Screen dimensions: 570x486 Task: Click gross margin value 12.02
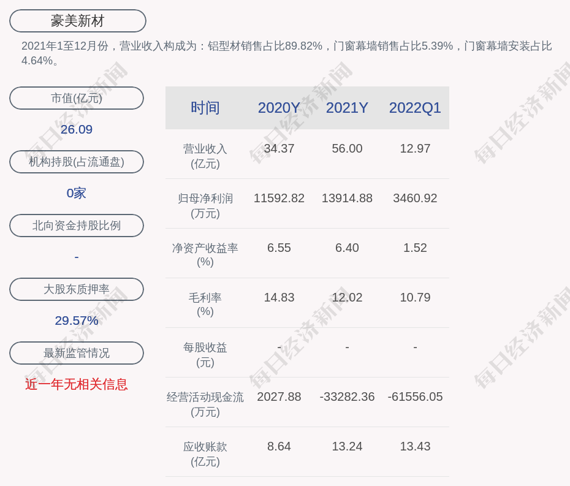(347, 297)
